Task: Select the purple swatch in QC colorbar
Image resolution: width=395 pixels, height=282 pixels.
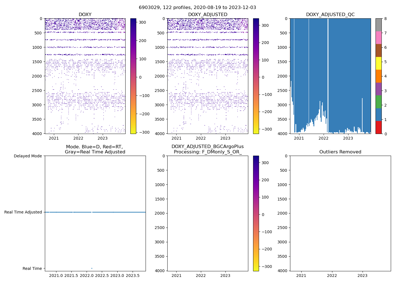Action: click(378, 89)
